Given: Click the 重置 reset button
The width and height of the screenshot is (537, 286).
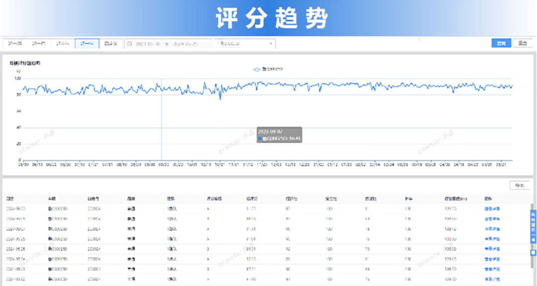Looking at the screenshot, I should (523, 43).
